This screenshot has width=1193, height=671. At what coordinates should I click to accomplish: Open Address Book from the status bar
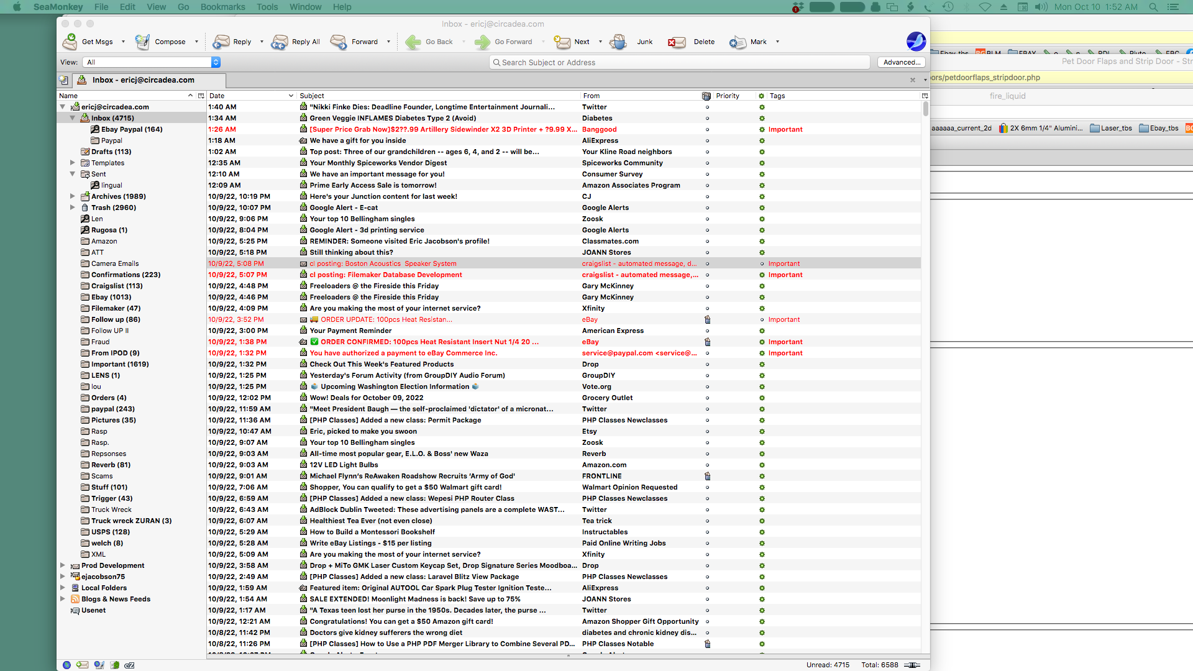point(115,665)
